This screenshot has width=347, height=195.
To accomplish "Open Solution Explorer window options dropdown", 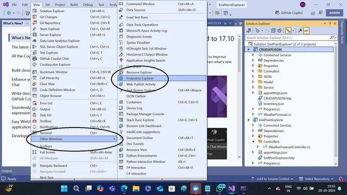I will (325, 23).
